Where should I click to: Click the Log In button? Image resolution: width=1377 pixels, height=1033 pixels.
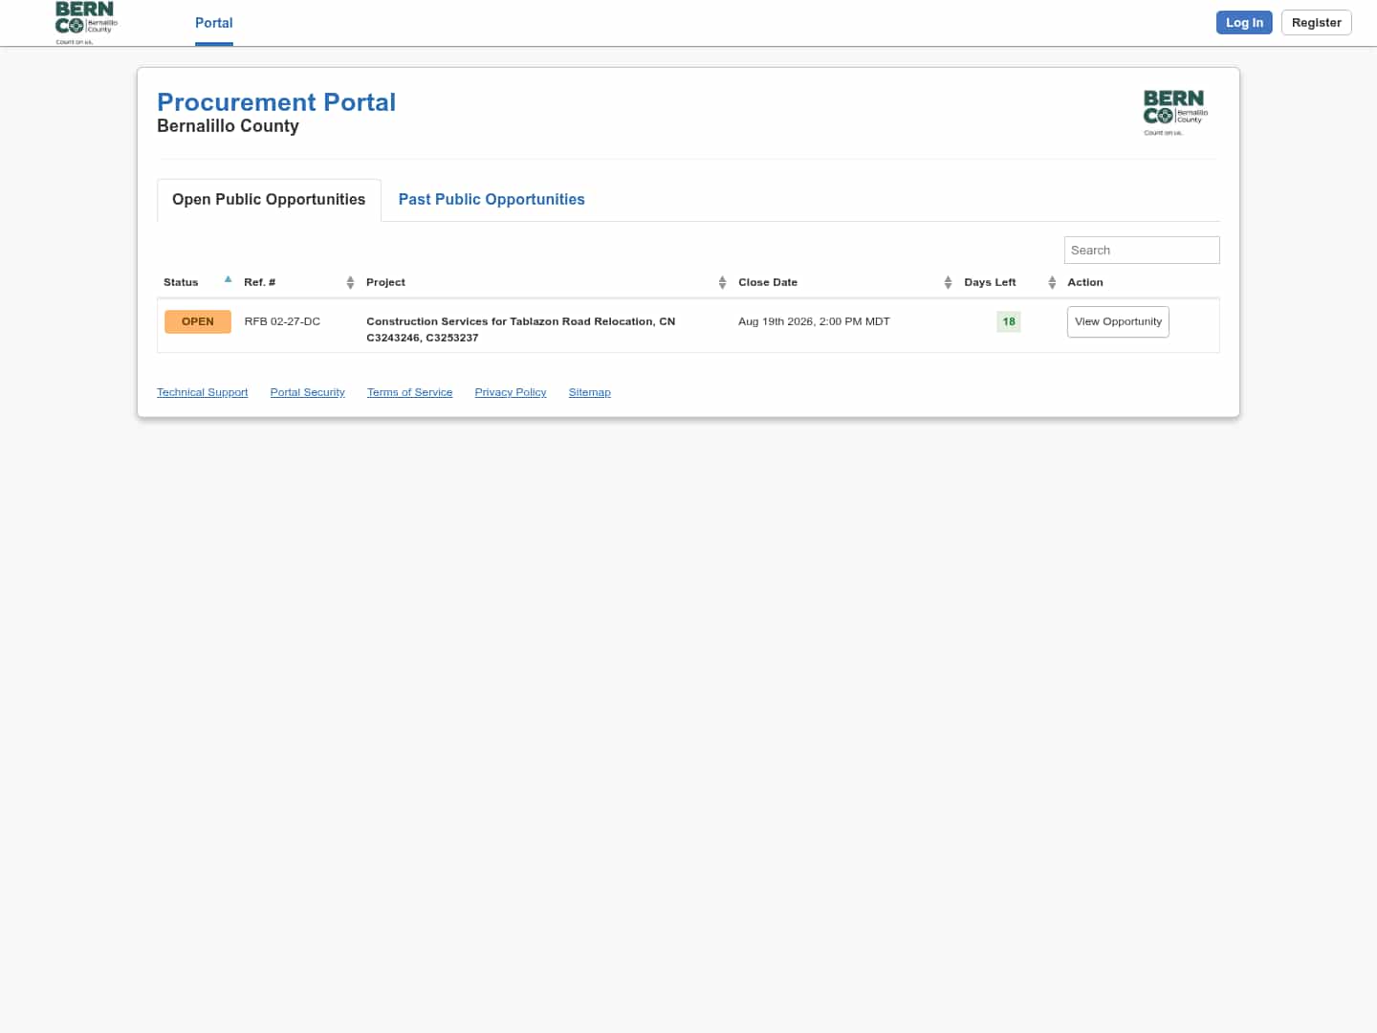[1244, 23]
